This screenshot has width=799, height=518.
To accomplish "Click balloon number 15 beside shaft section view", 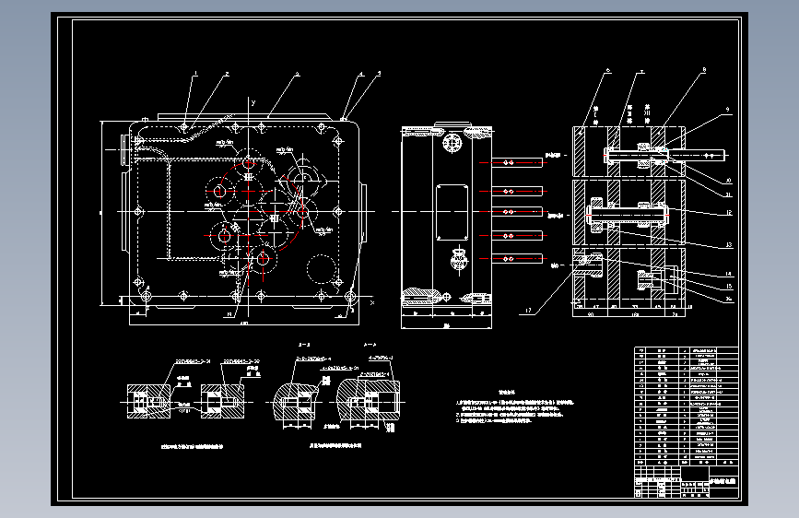I will [729, 287].
